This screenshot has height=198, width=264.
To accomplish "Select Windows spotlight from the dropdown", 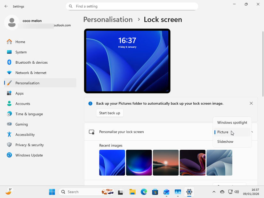I will point(232,122).
